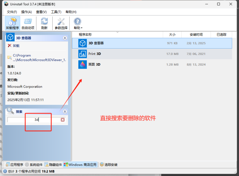Clear the search box with red X button

(63, 120)
